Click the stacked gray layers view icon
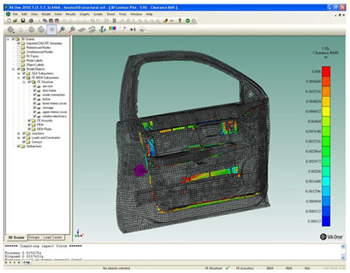The height and width of the screenshot is (273, 350). tap(92, 29)
